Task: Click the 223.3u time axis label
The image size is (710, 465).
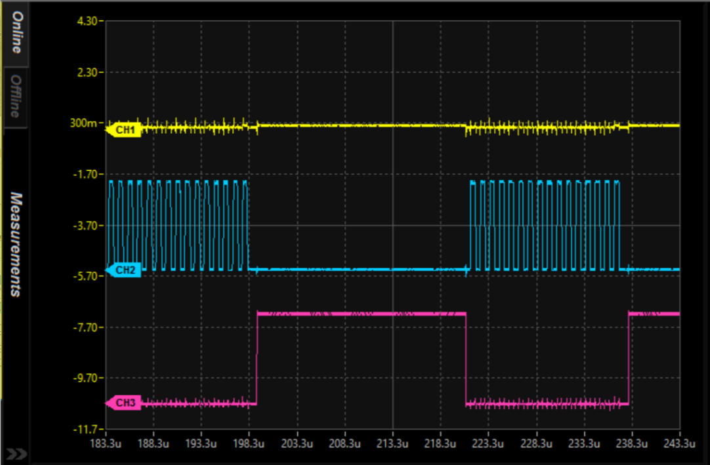Action: [x=488, y=443]
